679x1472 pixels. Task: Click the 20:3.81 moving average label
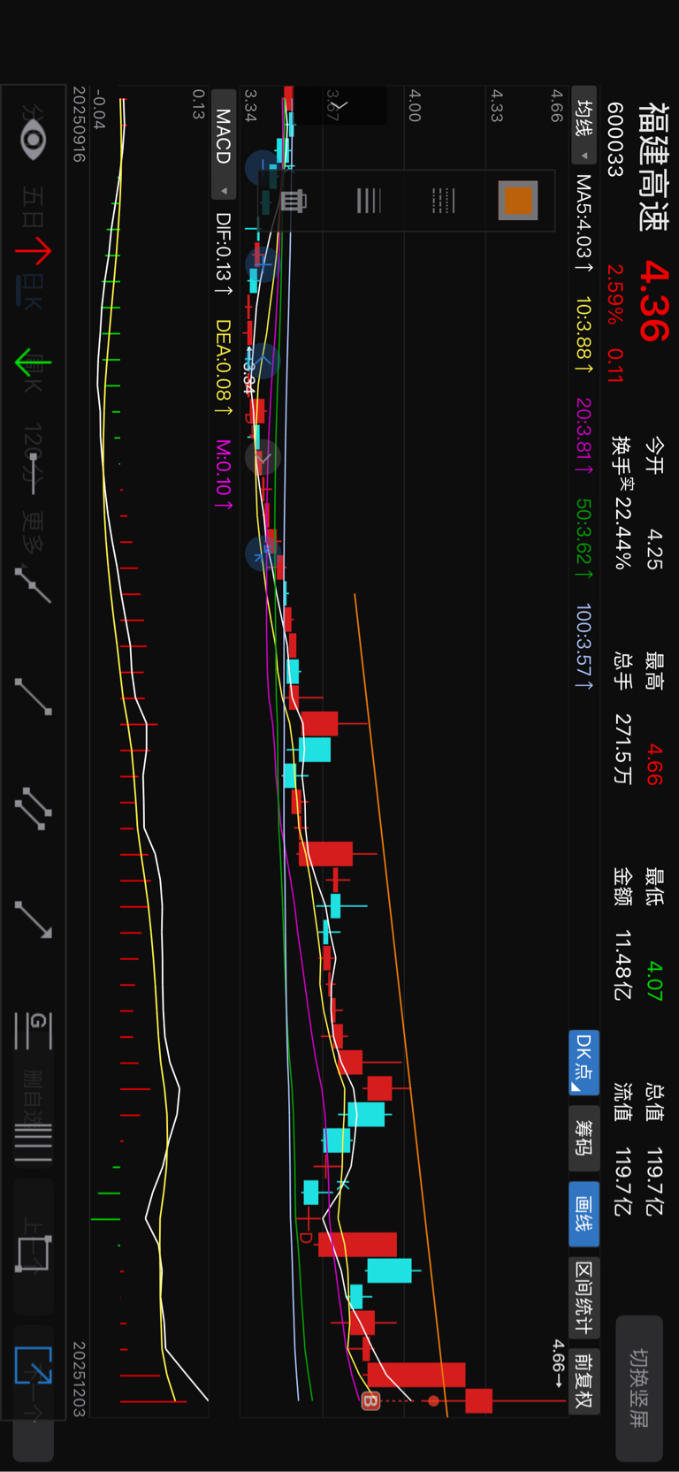pos(584,436)
